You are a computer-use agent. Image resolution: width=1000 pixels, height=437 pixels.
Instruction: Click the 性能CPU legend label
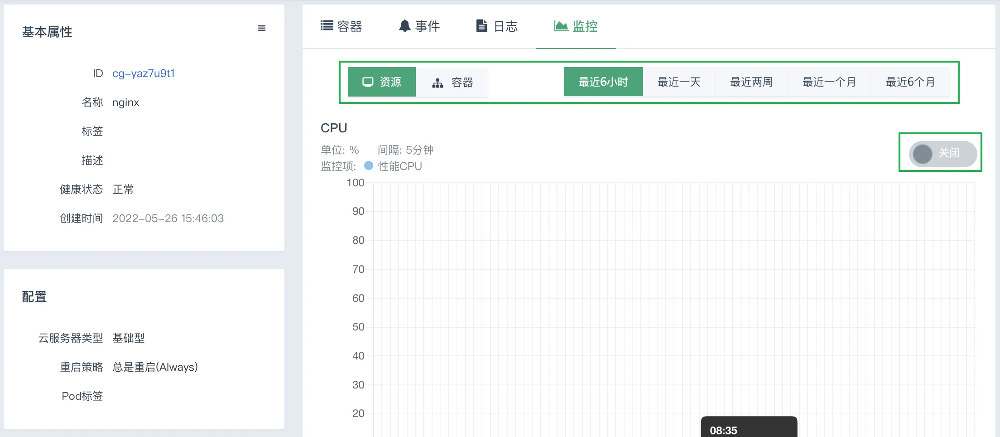[x=400, y=166]
